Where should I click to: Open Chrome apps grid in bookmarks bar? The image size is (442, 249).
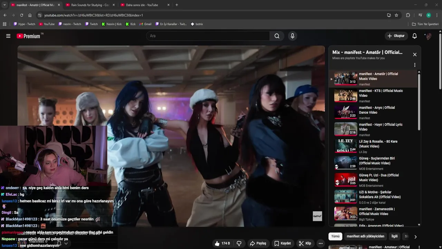coord(4,24)
